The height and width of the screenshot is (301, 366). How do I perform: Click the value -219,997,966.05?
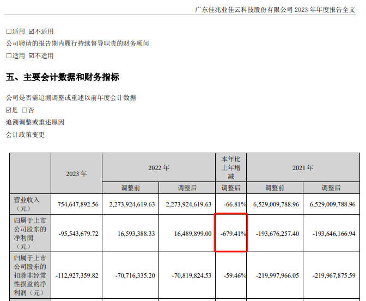278,275
